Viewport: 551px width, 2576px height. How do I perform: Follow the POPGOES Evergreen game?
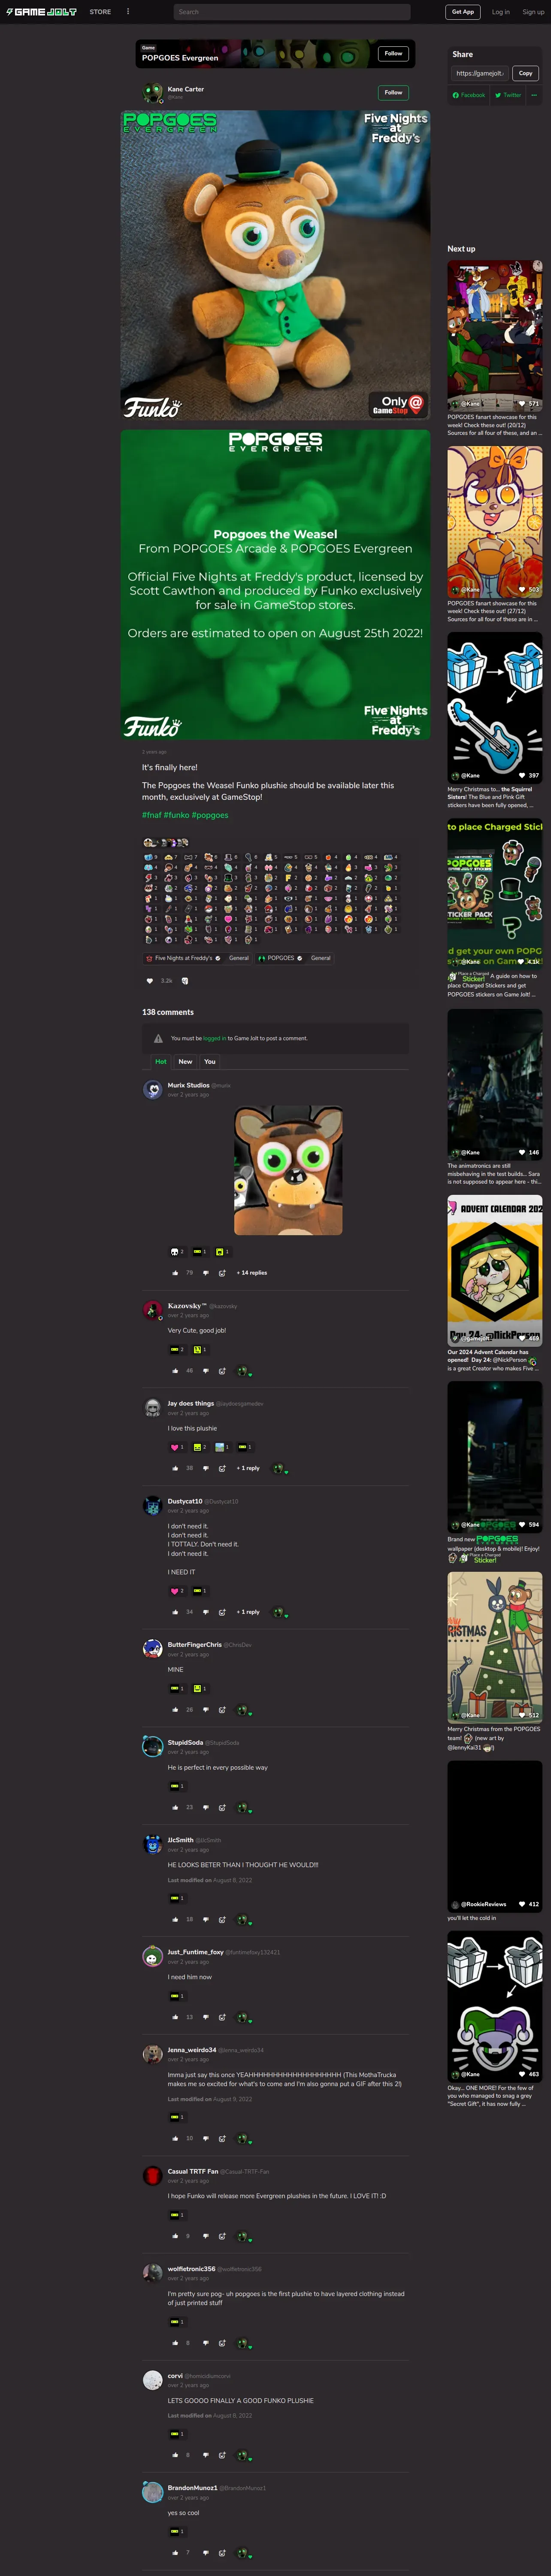[394, 54]
